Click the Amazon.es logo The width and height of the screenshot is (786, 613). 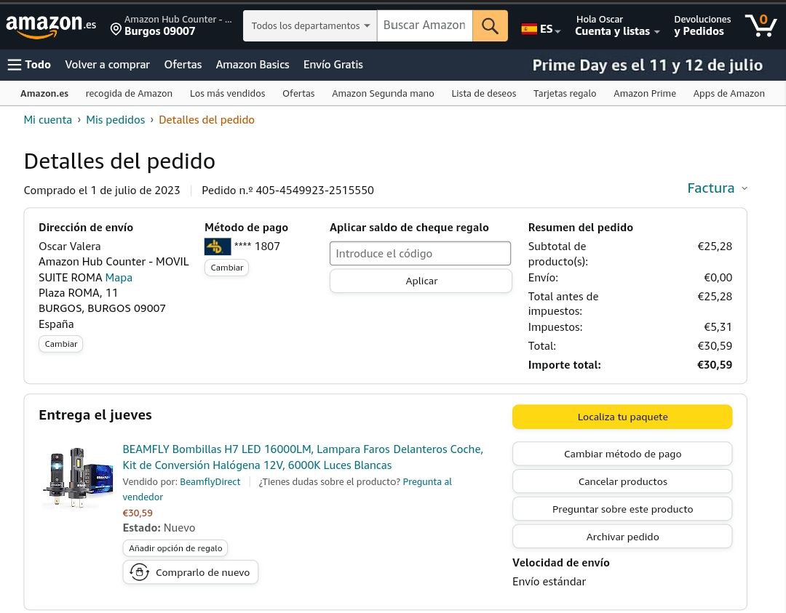(x=50, y=26)
